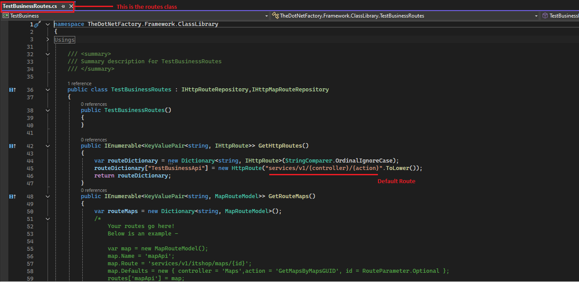Image resolution: width=579 pixels, height=282 pixels.
Task: Click the arrow of the types navigation dropdown
Action: [x=536, y=16]
